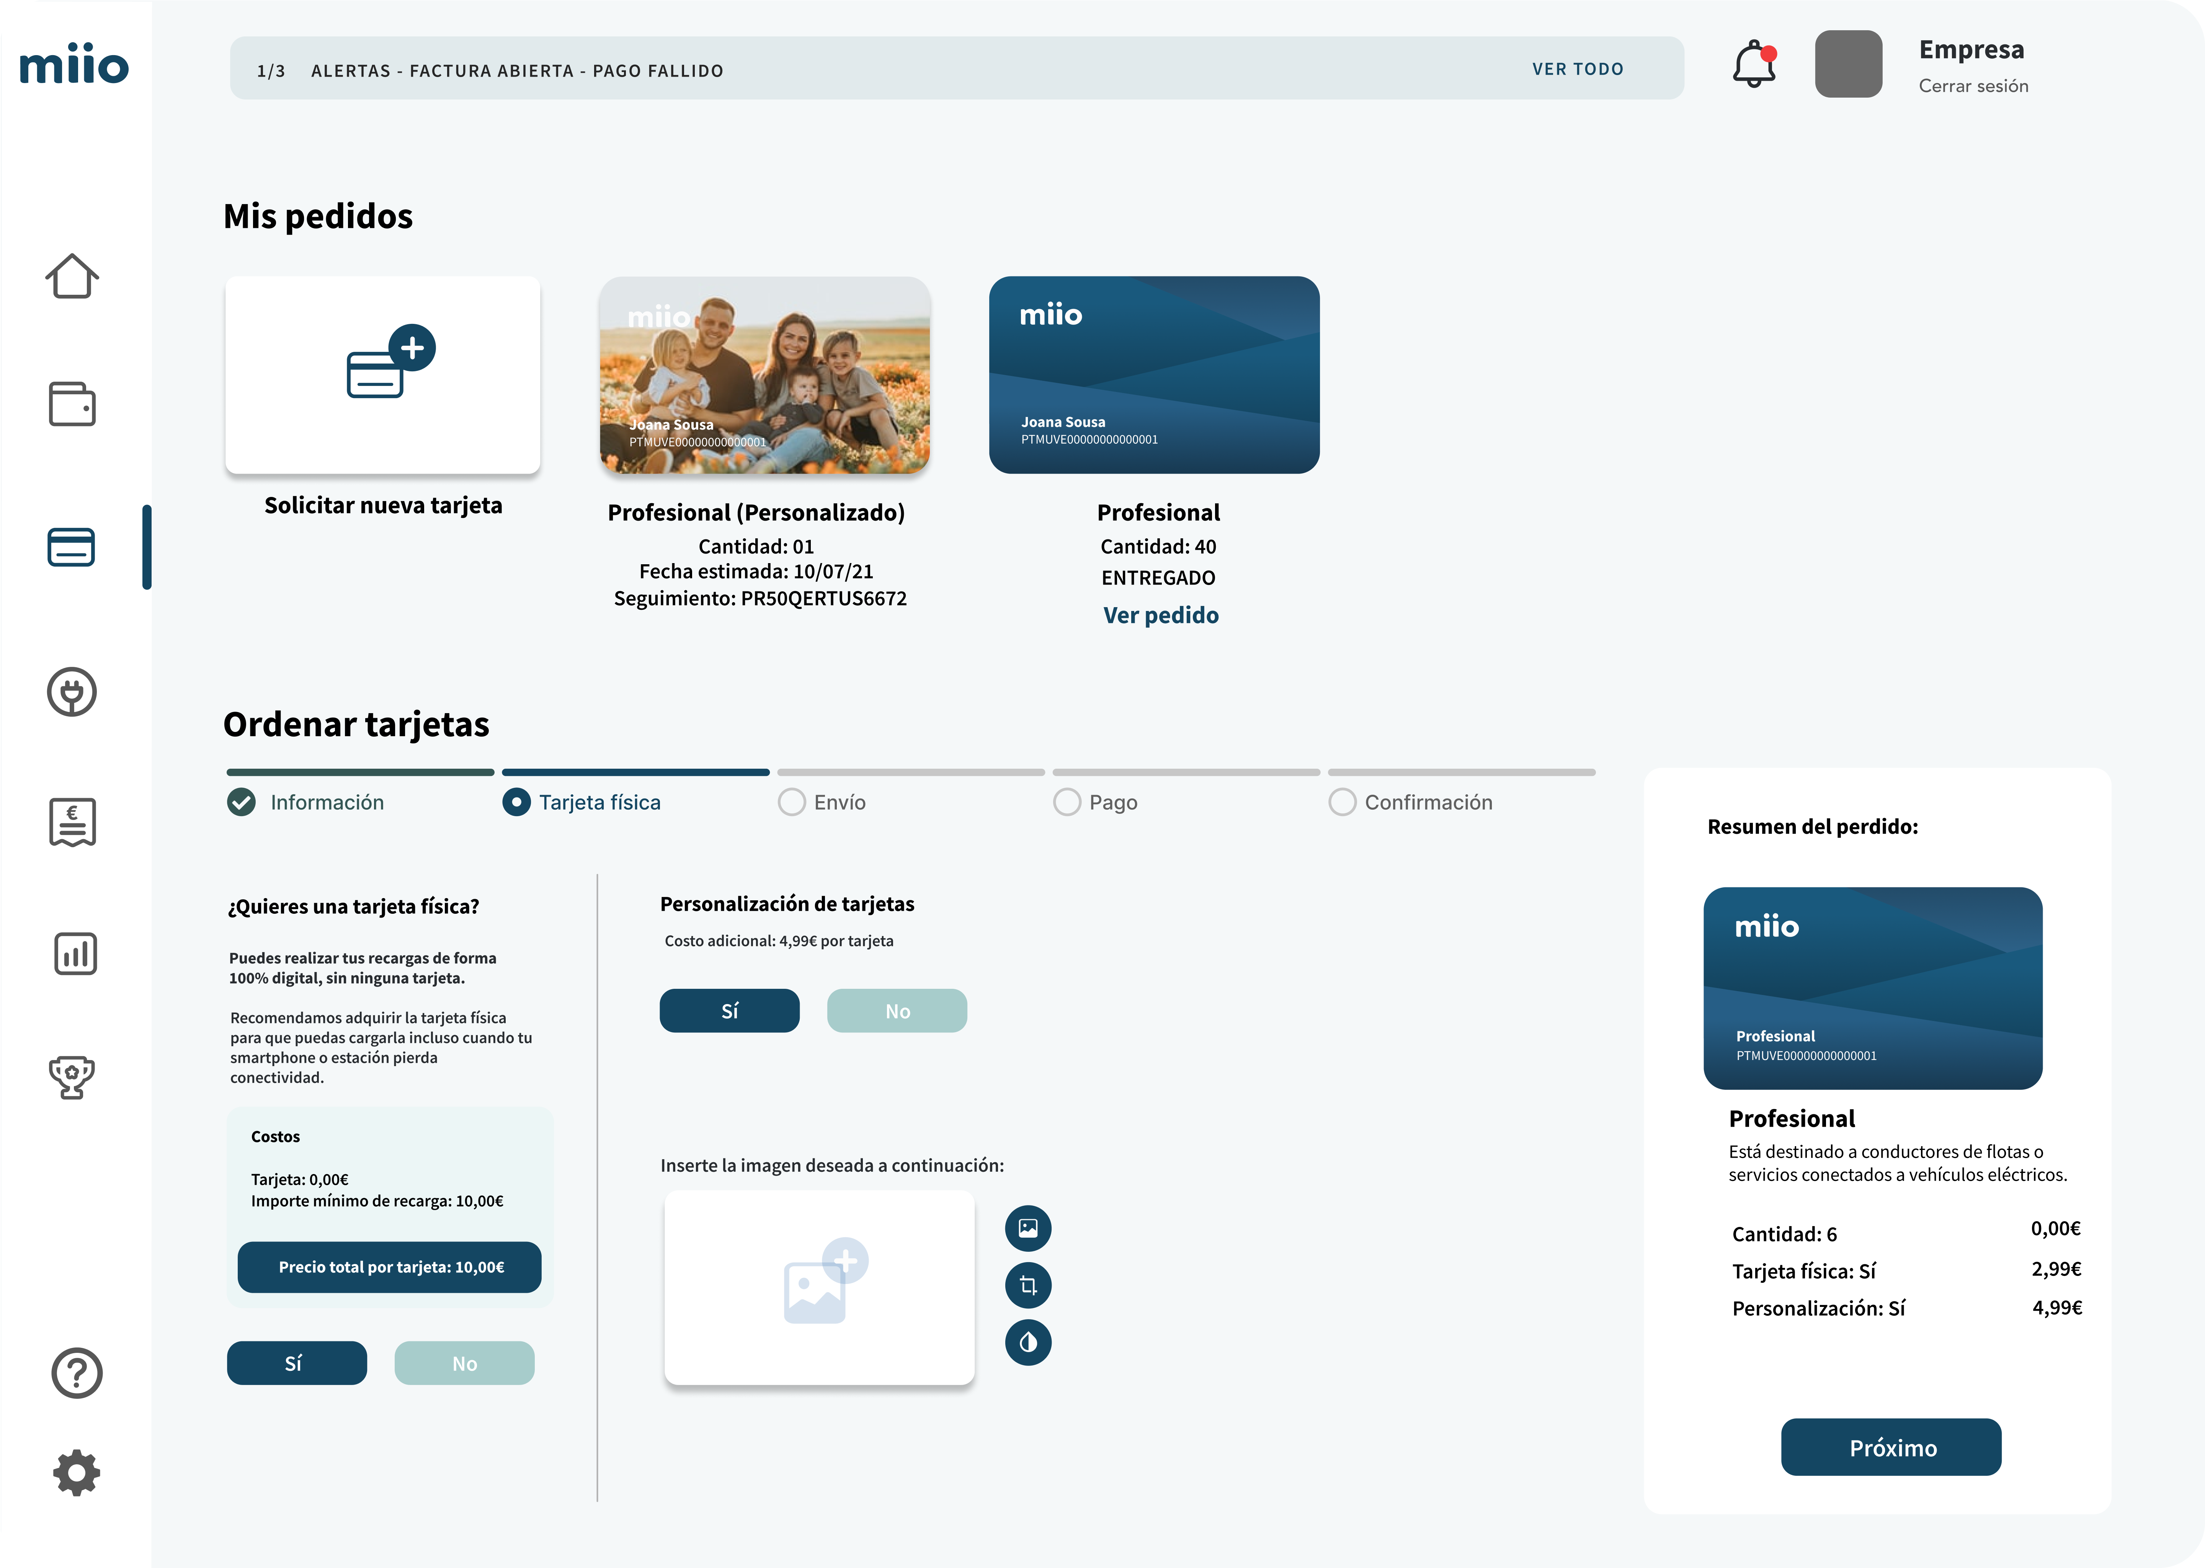Click Cantidad: 40 text

coord(1158,547)
